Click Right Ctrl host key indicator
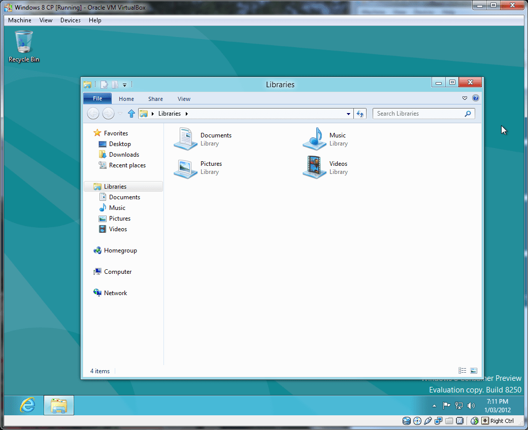This screenshot has height=430, width=528. point(502,420)
